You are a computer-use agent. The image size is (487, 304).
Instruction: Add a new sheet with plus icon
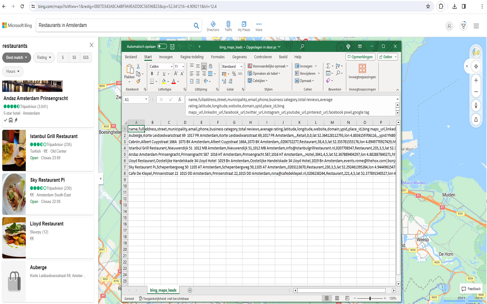coord(190,290)
